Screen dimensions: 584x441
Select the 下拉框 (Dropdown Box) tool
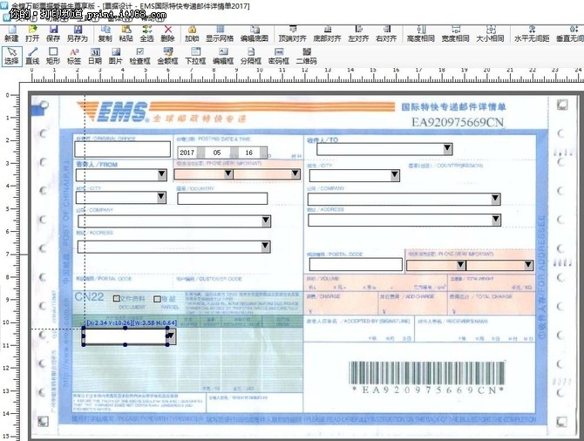(195, 56)
